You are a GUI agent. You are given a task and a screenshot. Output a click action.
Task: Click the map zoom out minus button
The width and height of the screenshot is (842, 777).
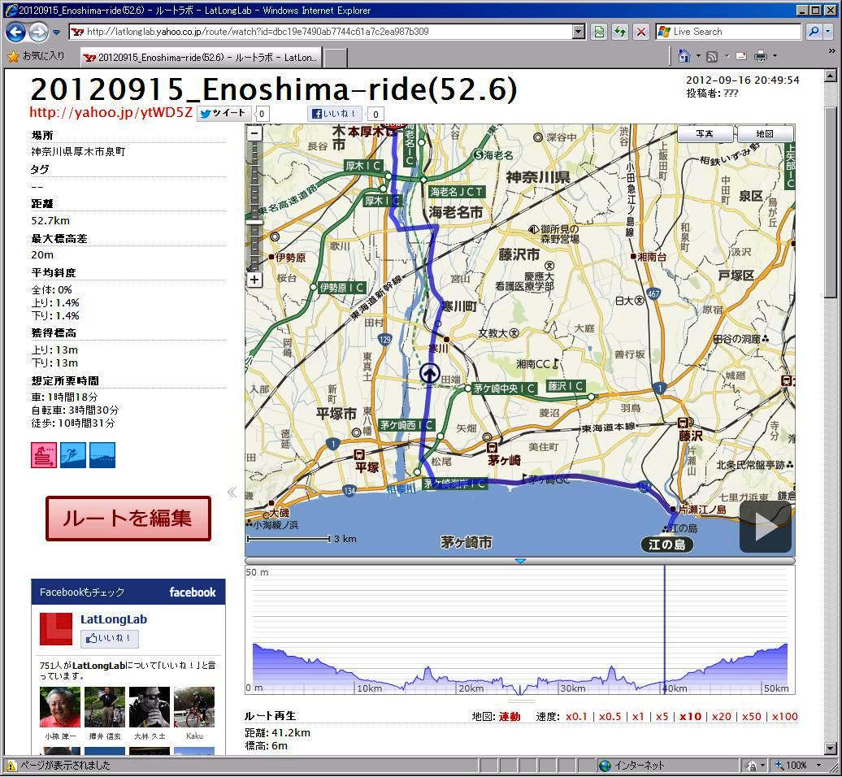pyautogui.click(x=254, y=132)
